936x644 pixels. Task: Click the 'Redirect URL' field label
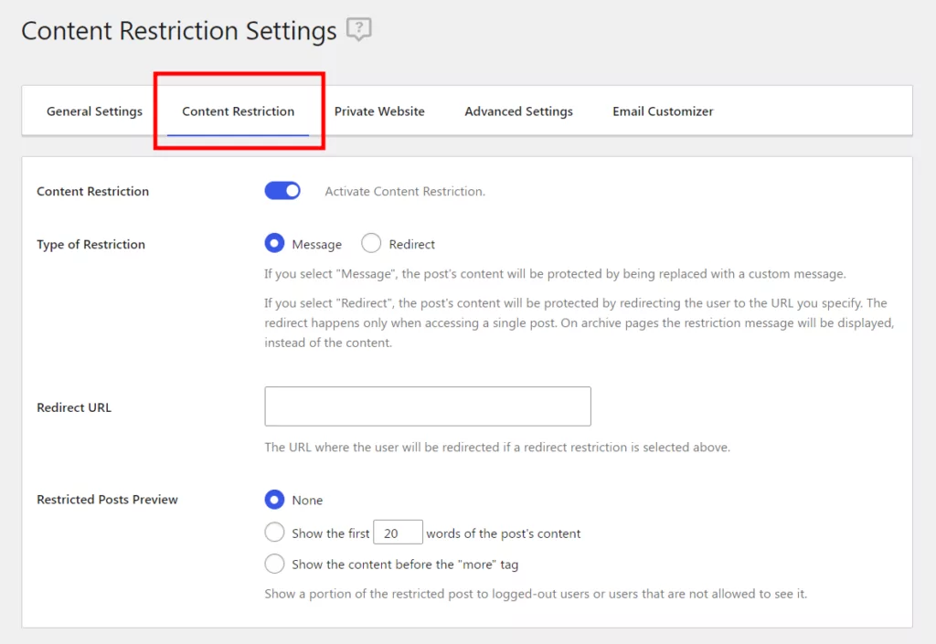click(74, 407)
